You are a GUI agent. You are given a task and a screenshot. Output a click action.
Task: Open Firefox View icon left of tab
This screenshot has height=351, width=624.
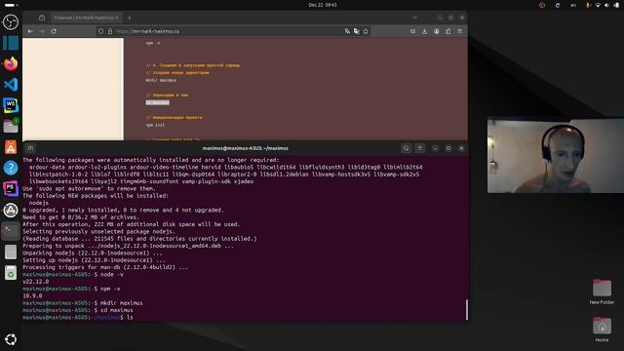(42, 18)
